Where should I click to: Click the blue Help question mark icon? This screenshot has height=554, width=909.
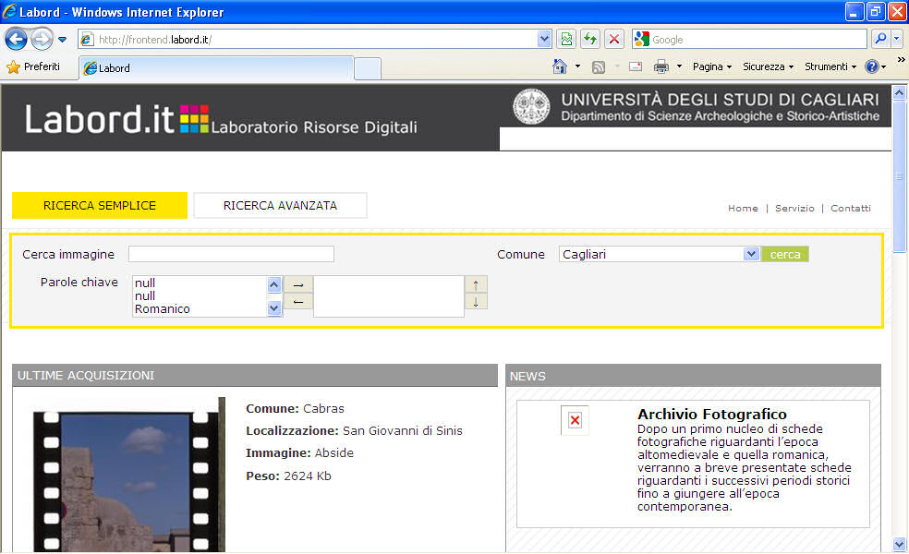pyautogui.click(x=871, y=66)
